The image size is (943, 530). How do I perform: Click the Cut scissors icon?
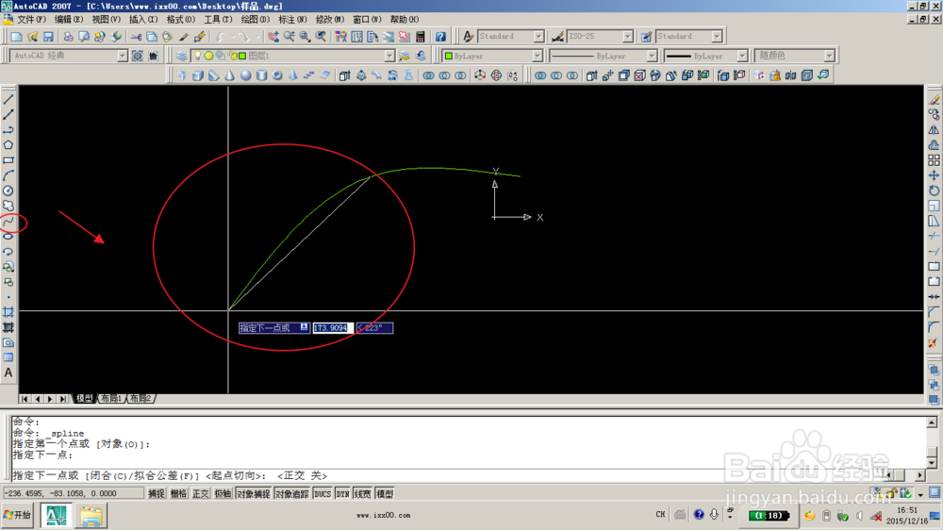point(137,37)
